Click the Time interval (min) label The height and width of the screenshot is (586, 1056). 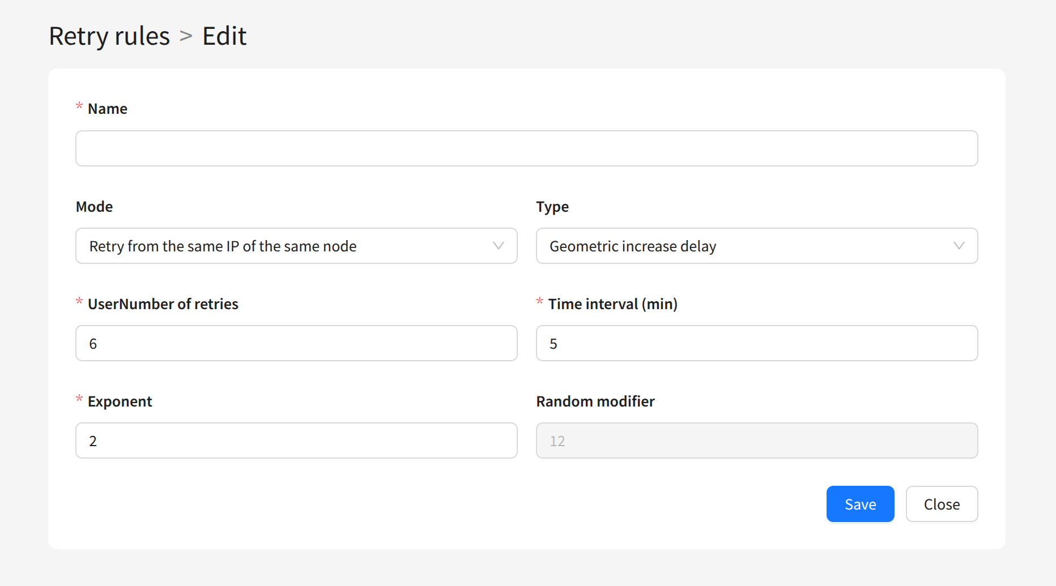[x=612, y=304]
